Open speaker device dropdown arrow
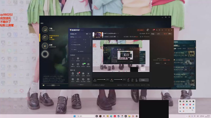The height and width of the screenshot is (118, 211). [113, 80]
